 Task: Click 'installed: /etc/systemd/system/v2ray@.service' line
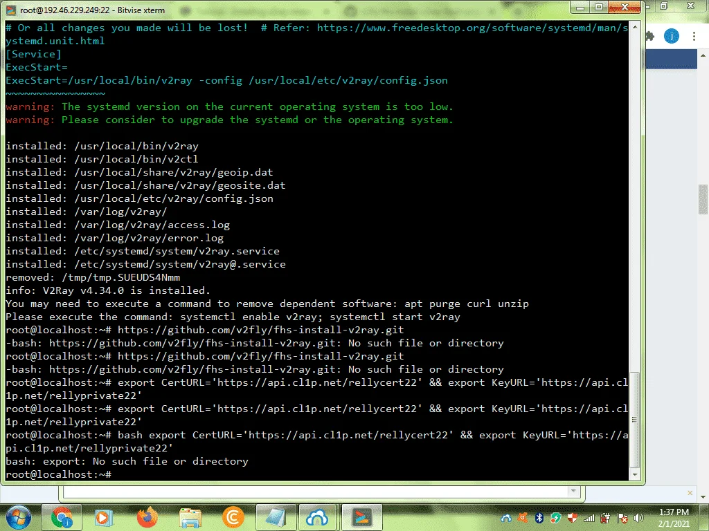tap(145, 264)
